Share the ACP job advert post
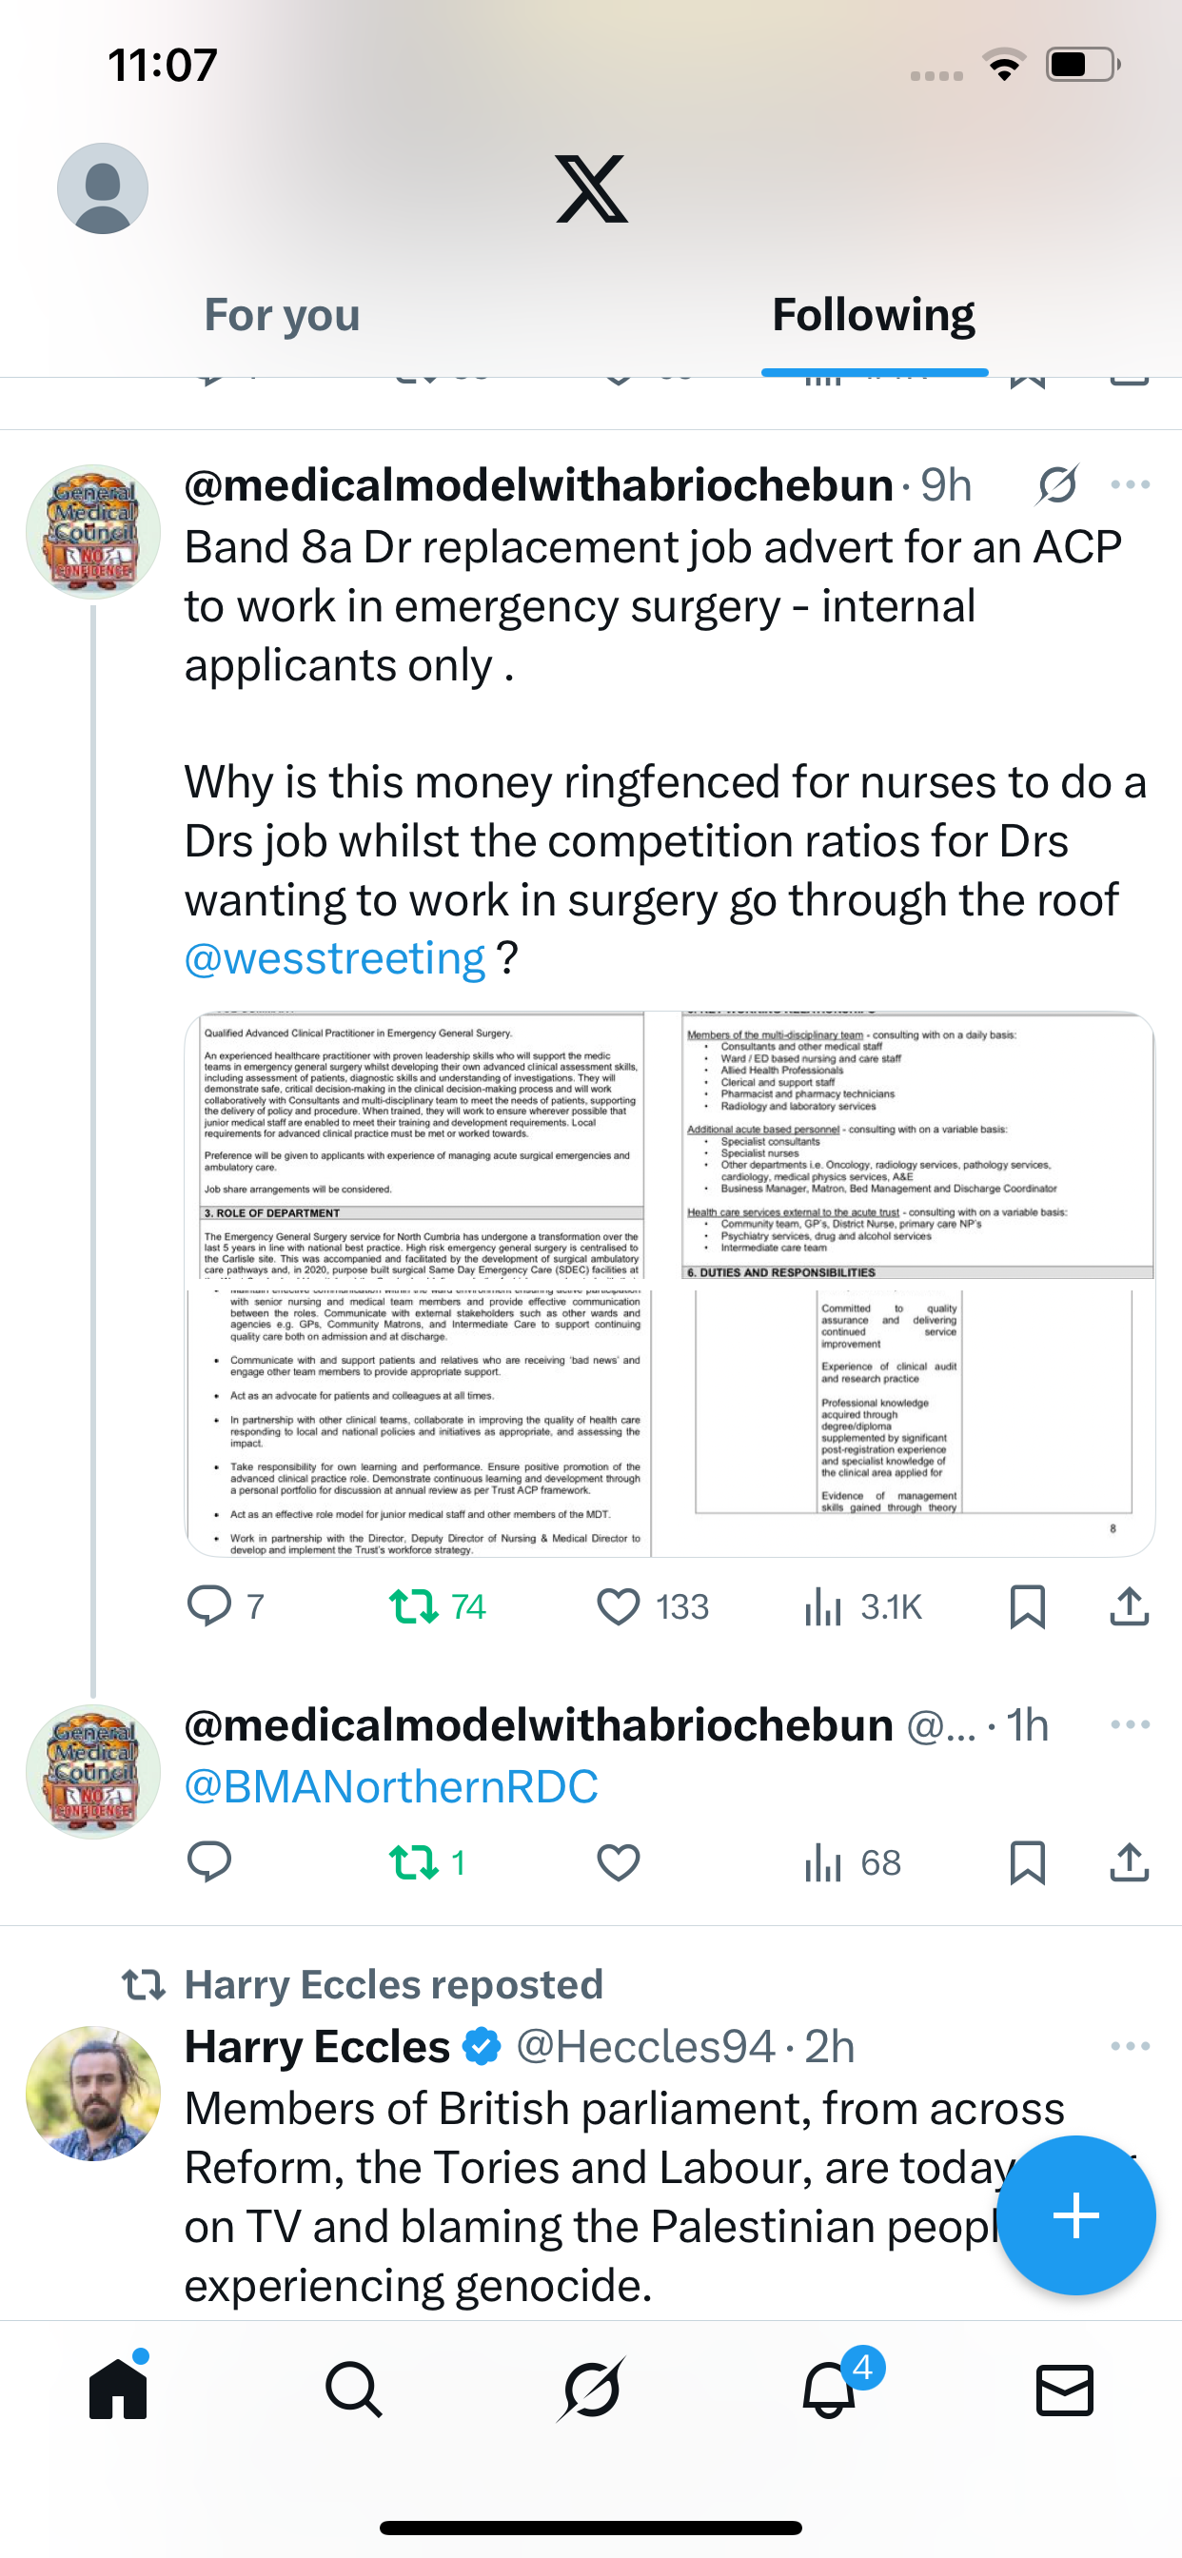This screenshot has width=1182, height=2558. coord(1130,1605)
